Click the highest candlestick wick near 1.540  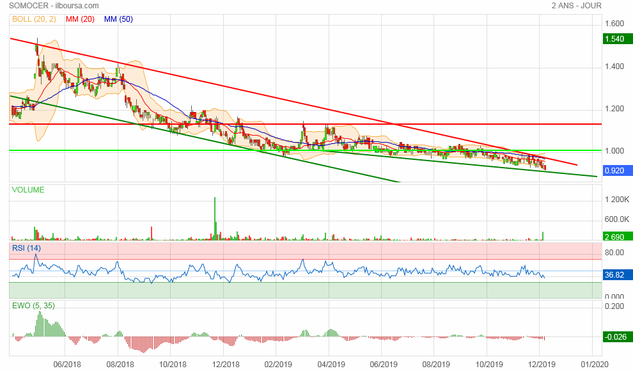tap(37, 45)
